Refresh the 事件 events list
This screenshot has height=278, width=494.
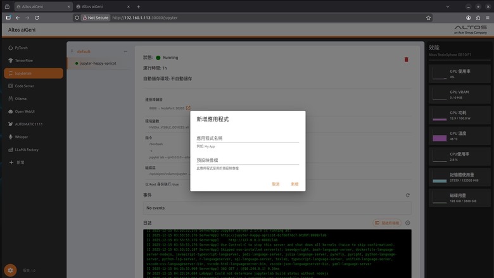point(407,195)
